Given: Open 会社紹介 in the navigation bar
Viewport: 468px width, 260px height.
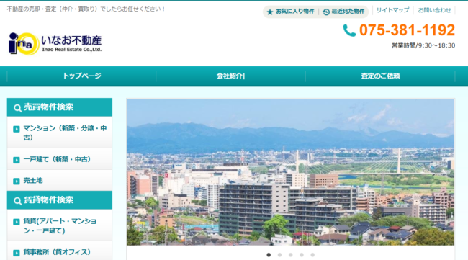Looking at the screenshot, I should [230, 76].
